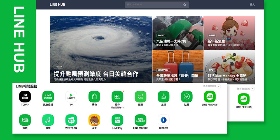The image size is (280, 140).
Task: Open the 酷券 coupon icon
Action: pyautogui.click(x=117, y=97)
